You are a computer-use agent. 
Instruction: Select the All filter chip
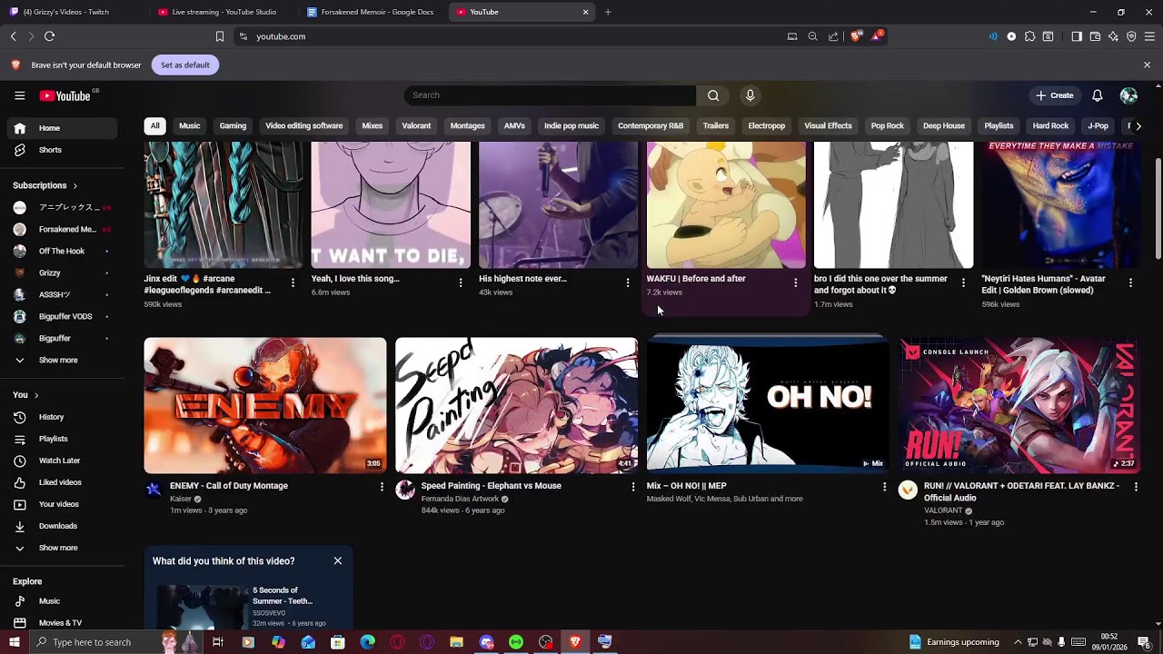coord(155,126)
